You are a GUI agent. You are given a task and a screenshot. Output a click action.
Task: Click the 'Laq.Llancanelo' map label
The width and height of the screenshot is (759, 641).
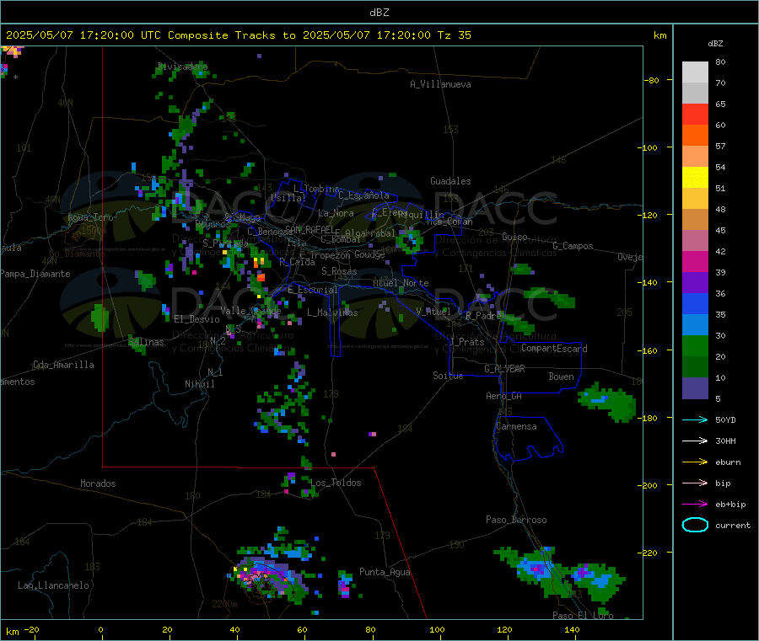54,586
